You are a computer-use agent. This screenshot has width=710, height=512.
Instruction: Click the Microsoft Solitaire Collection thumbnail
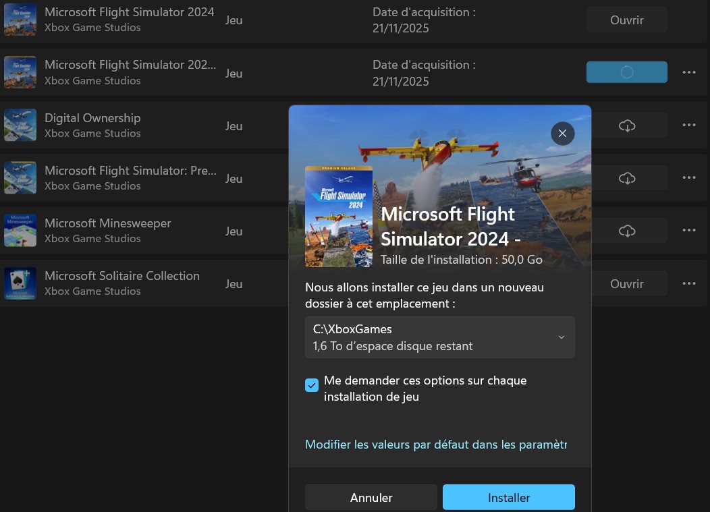pyautogui.click(x=20, y=283)
